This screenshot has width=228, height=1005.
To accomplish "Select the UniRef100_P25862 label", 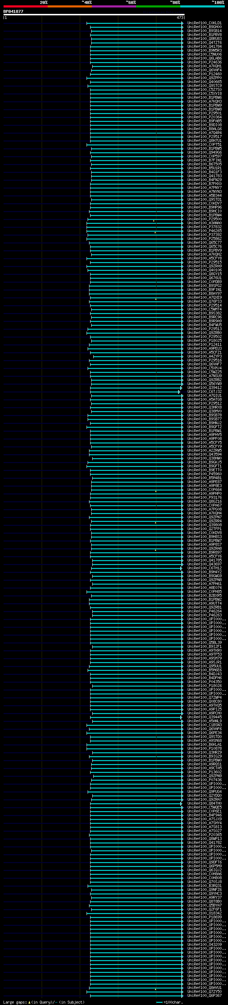I will click(204, 239).
